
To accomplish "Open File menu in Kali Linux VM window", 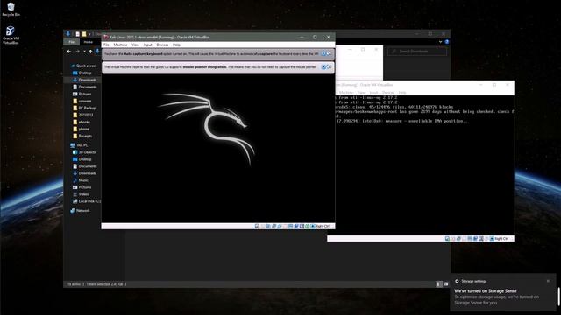I will coord(106,45).
